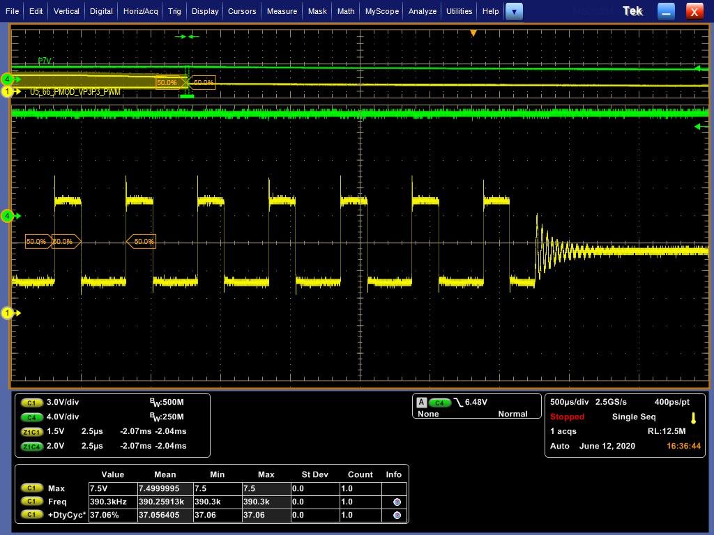
Task: Open the Trig menu
Action: 174,11
